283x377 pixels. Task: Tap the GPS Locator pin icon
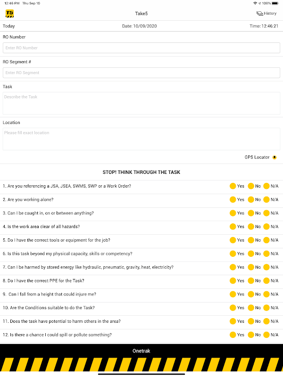point(275,157)
